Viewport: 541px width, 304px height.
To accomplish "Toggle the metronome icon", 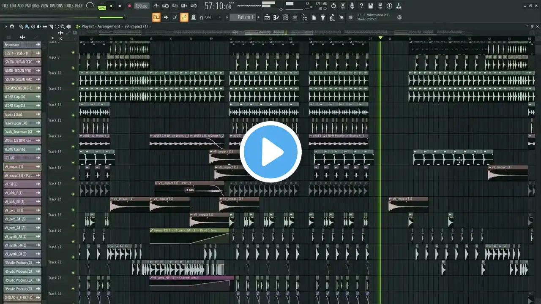I will 156,6.
